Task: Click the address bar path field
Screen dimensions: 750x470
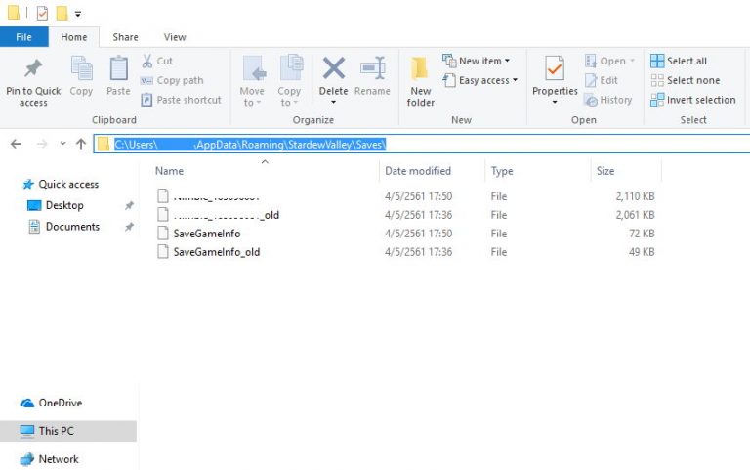Action: [x=422, y=144]
